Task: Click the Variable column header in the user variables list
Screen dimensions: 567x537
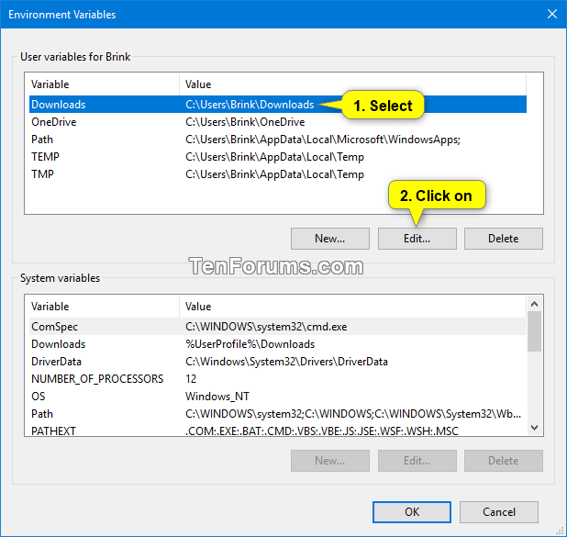Action: 105,84
